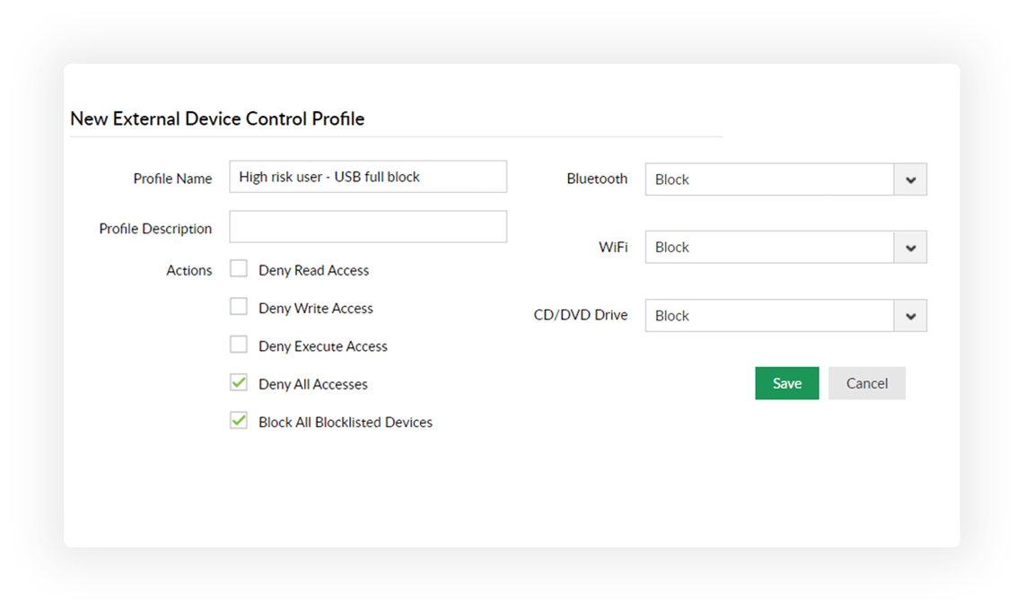Click the empty Profile Description field
Screen dimensions: 1025x612
(x=368, y=226)
